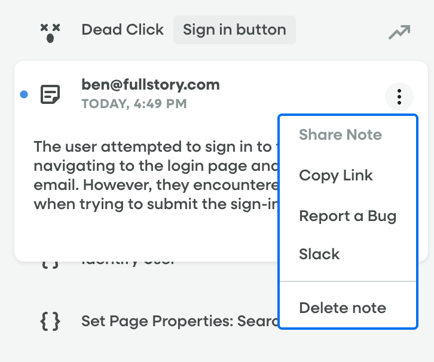Click the Share Note menu header
The image size is (434, 362).
click(340, 135)
